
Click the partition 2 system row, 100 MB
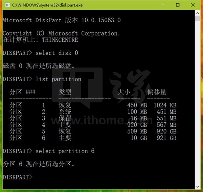tap(93, 112)
